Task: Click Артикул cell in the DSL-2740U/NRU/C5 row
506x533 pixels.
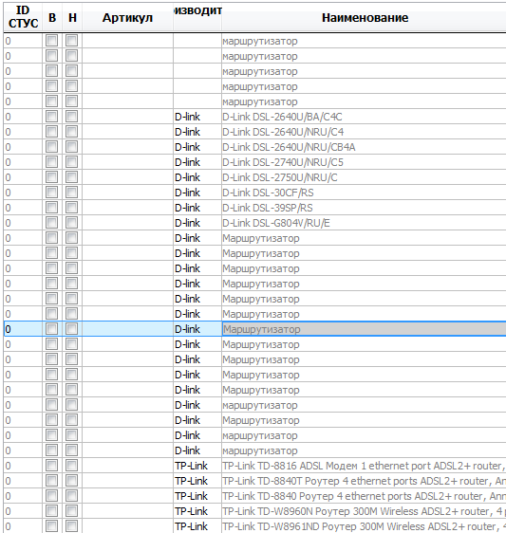Action: point(127,162)
